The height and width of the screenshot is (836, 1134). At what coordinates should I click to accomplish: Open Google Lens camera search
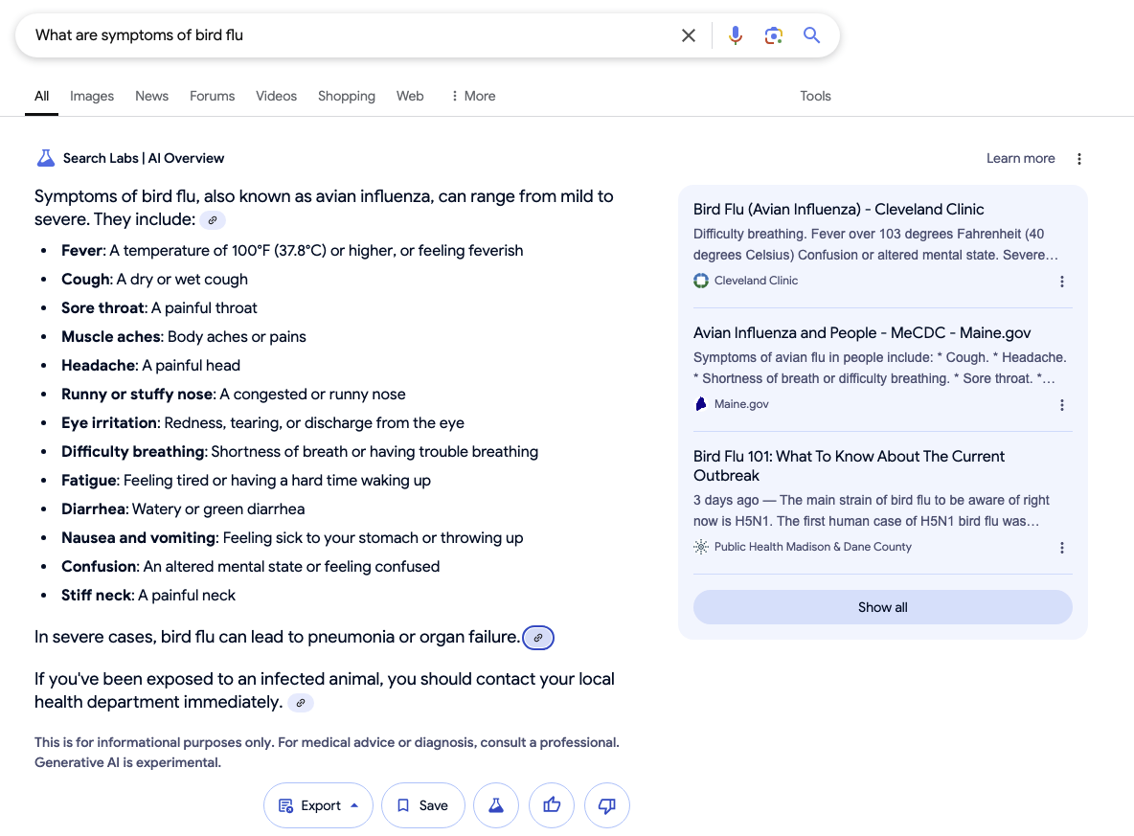pos(773,34)
